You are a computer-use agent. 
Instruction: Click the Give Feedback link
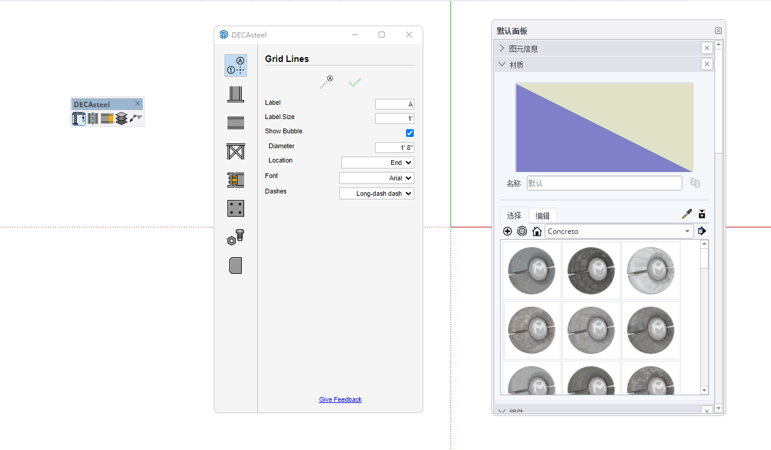(340, 399)
